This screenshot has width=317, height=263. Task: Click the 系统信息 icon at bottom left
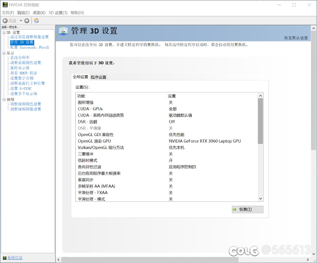click(x=4, y=258)
